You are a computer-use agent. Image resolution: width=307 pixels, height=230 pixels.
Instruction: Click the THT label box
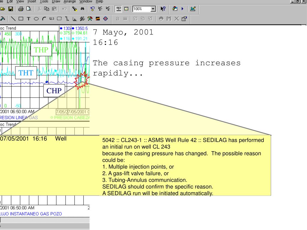click(26, 73)
